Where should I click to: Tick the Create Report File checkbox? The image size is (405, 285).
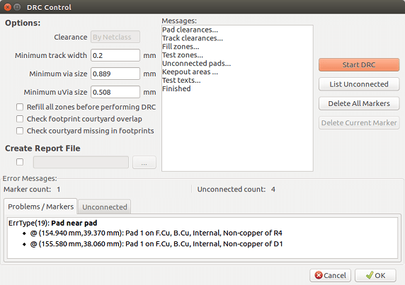[x=20, y=162]
